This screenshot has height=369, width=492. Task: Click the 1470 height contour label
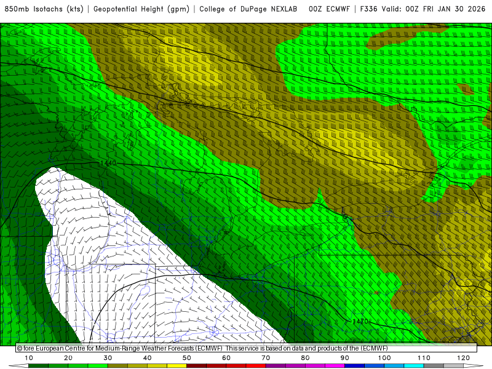pyautogui.click(x=360, y=322)
